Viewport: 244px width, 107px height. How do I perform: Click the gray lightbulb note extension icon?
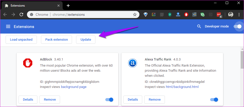[x=162, y=15]
